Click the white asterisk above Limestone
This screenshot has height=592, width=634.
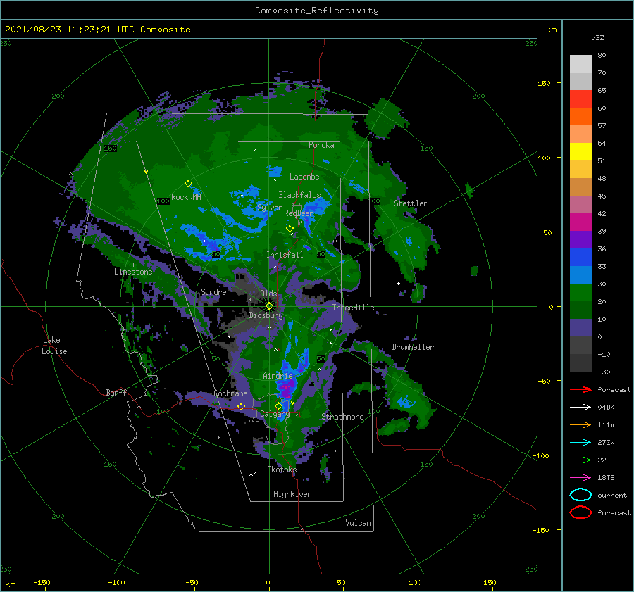pos(133,265)
